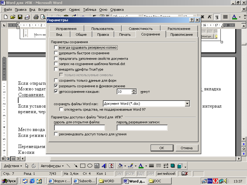Open the Сервис menu
Image resolution: width=247 pixels, height=185 pixels.
pyautogui.click(x=74, y=10)
